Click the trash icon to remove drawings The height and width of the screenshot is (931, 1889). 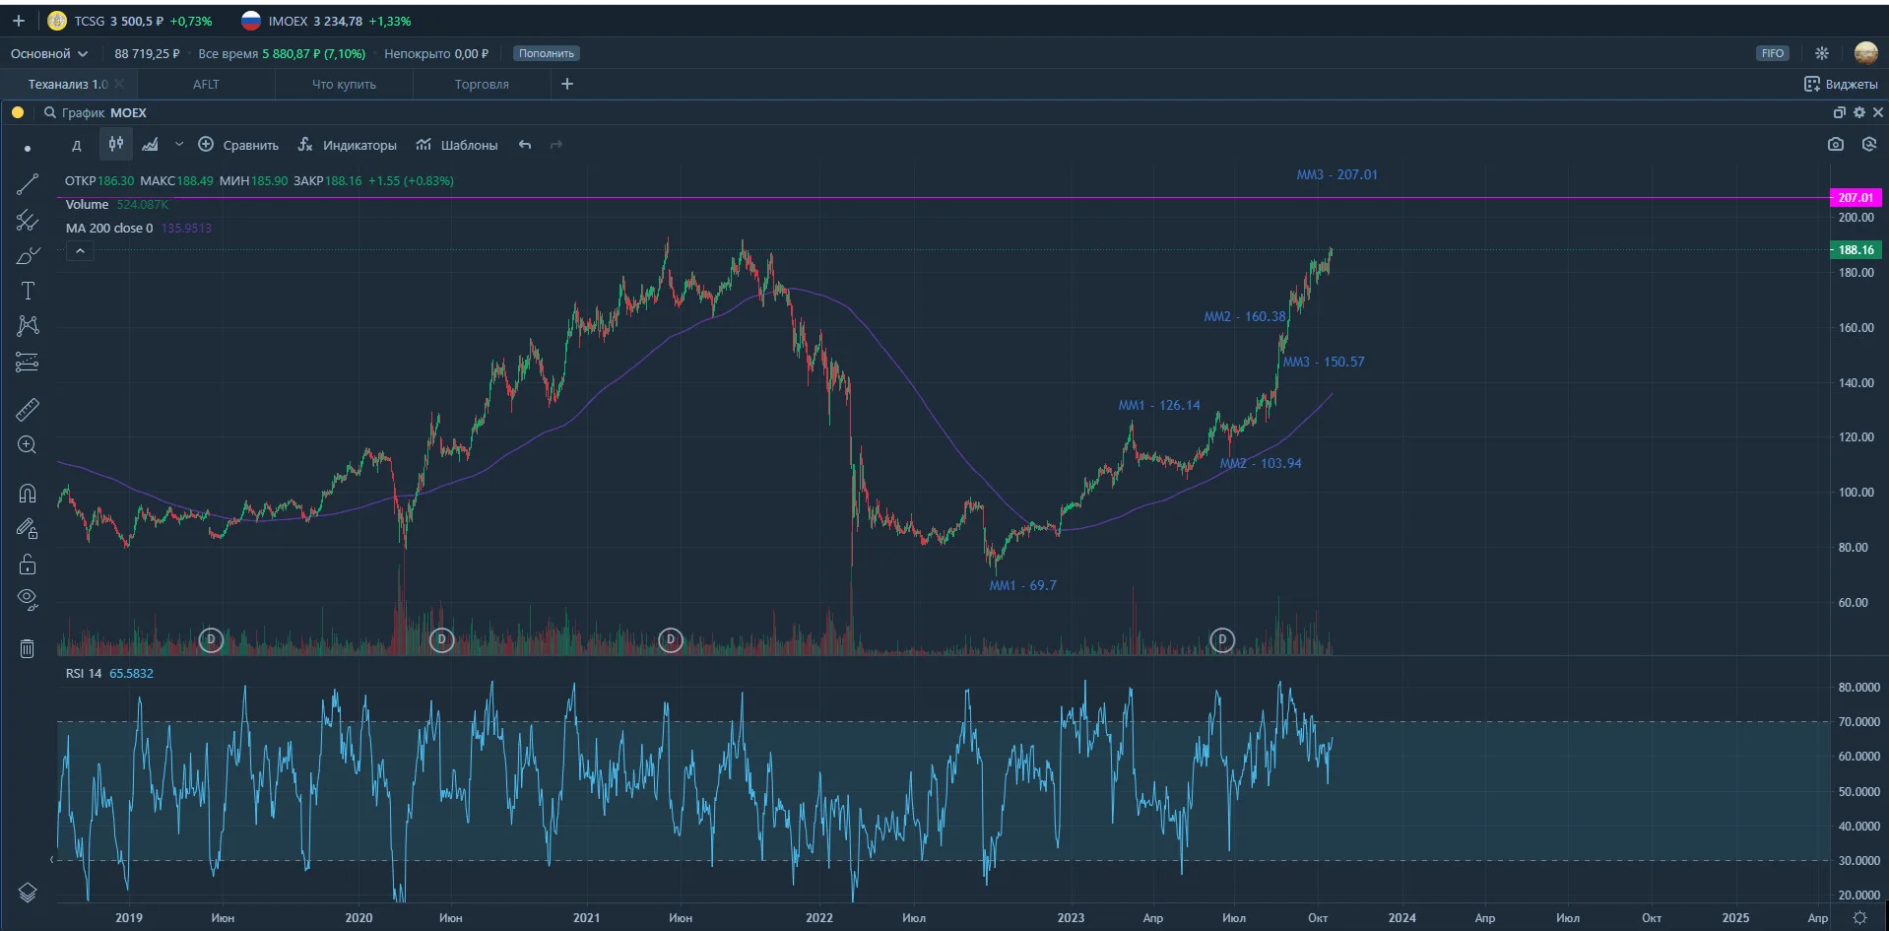click(x=28, y=648)
